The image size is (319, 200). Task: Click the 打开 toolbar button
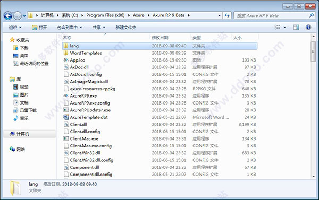[39, 27]
